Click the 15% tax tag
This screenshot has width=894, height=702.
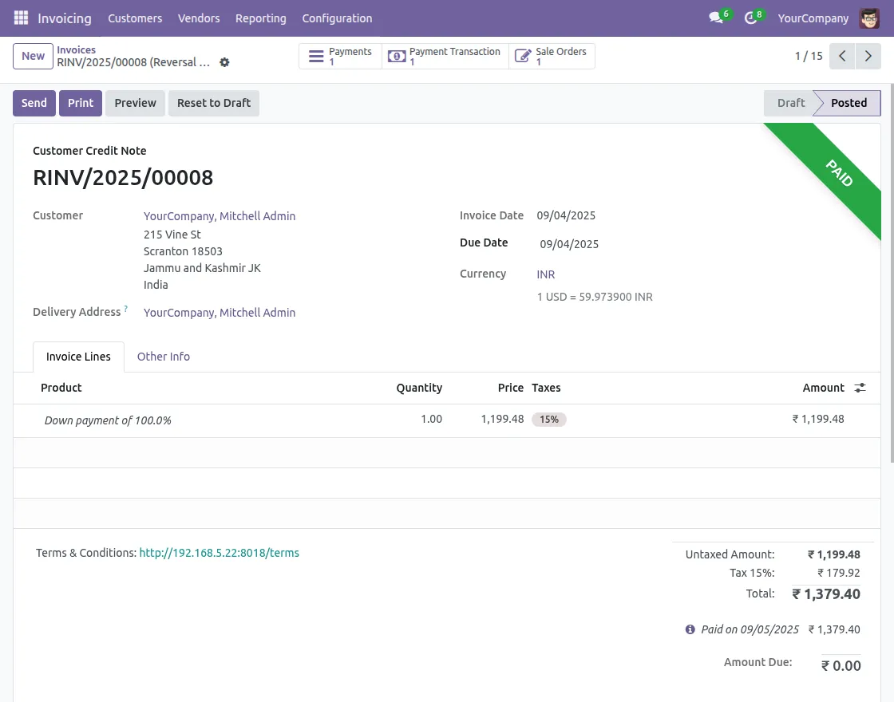(x=549, y=420)
